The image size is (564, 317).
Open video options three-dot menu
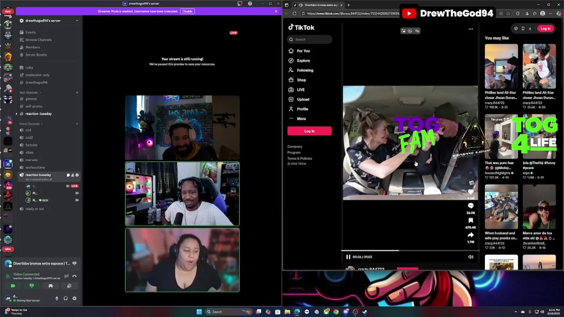pos(471,29)
